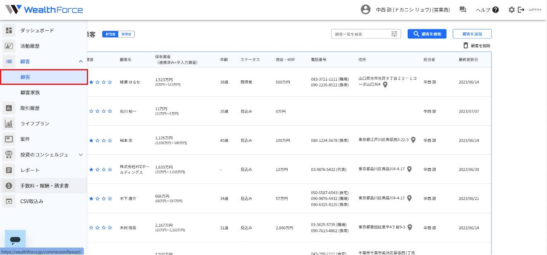
Task: Click the phone number 080-1234-5678 (携帯)
Action: pyautogui.click(x=330, y=140)
